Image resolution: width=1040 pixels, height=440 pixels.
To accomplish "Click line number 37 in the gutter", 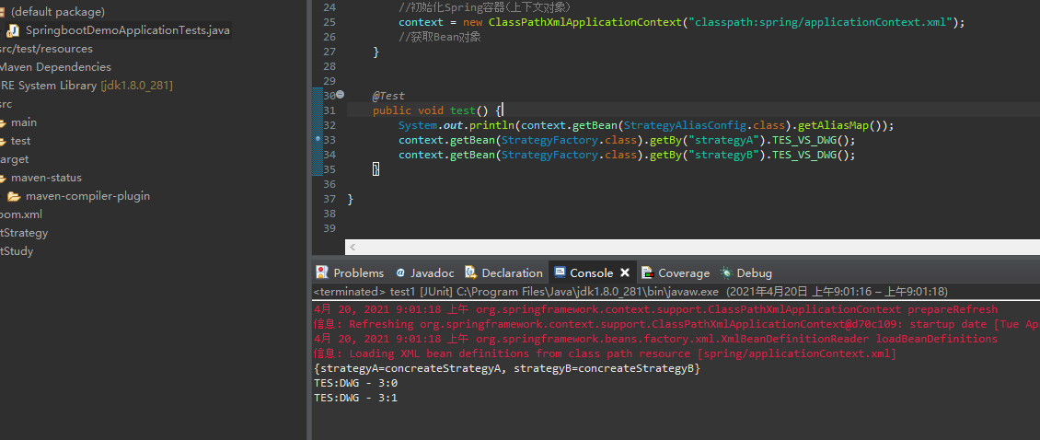I will (x=329, y=199).
